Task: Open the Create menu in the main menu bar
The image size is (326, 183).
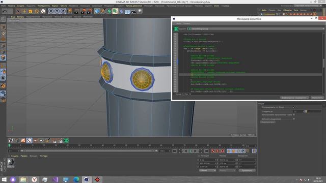Action: (20, 6)
